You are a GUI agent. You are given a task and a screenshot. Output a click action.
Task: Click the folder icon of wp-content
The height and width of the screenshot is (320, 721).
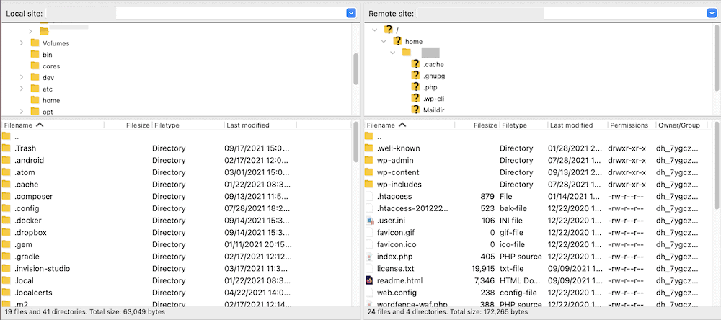(368, 172)
